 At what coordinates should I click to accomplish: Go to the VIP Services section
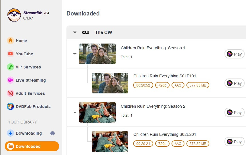pos(28,67)
